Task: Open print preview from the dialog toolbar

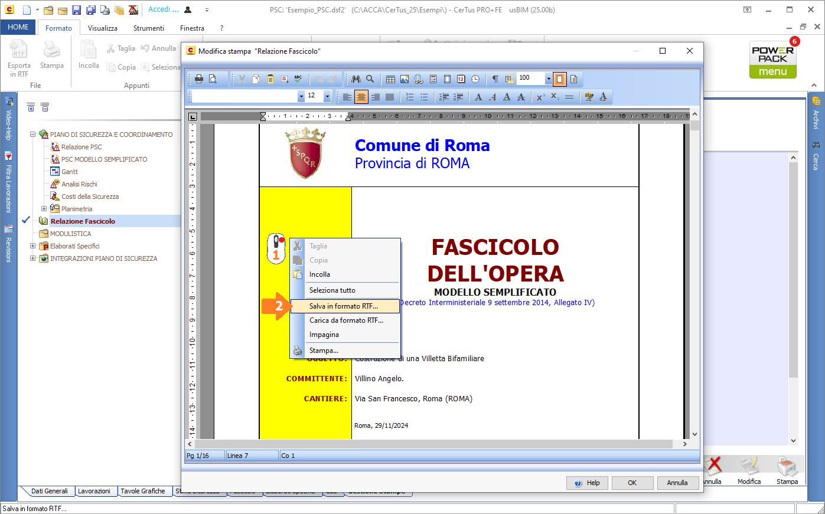Action: click(x=213, y=79)
